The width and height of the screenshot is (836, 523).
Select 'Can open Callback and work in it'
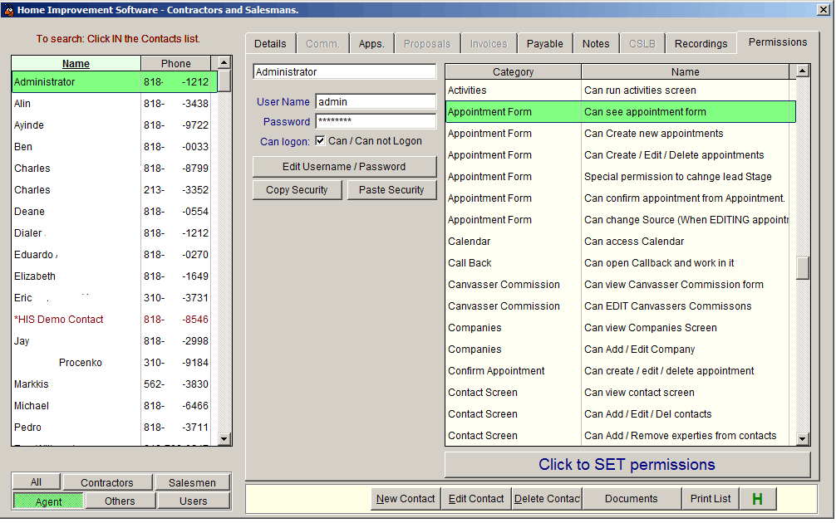click(621, 262)
